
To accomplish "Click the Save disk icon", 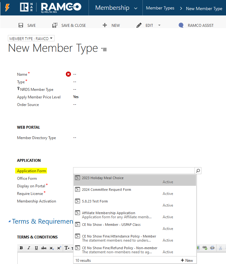I will (21, 25).
